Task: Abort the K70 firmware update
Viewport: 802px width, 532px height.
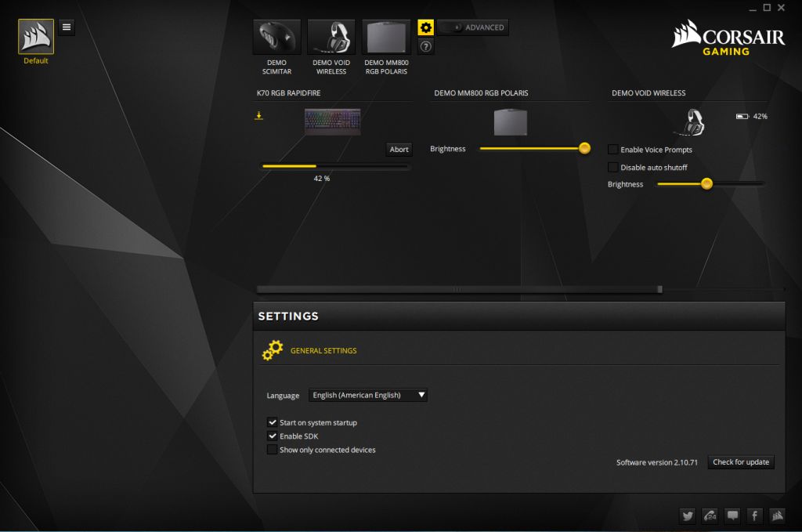Action: pyautogui.click(x=399, y=150)
